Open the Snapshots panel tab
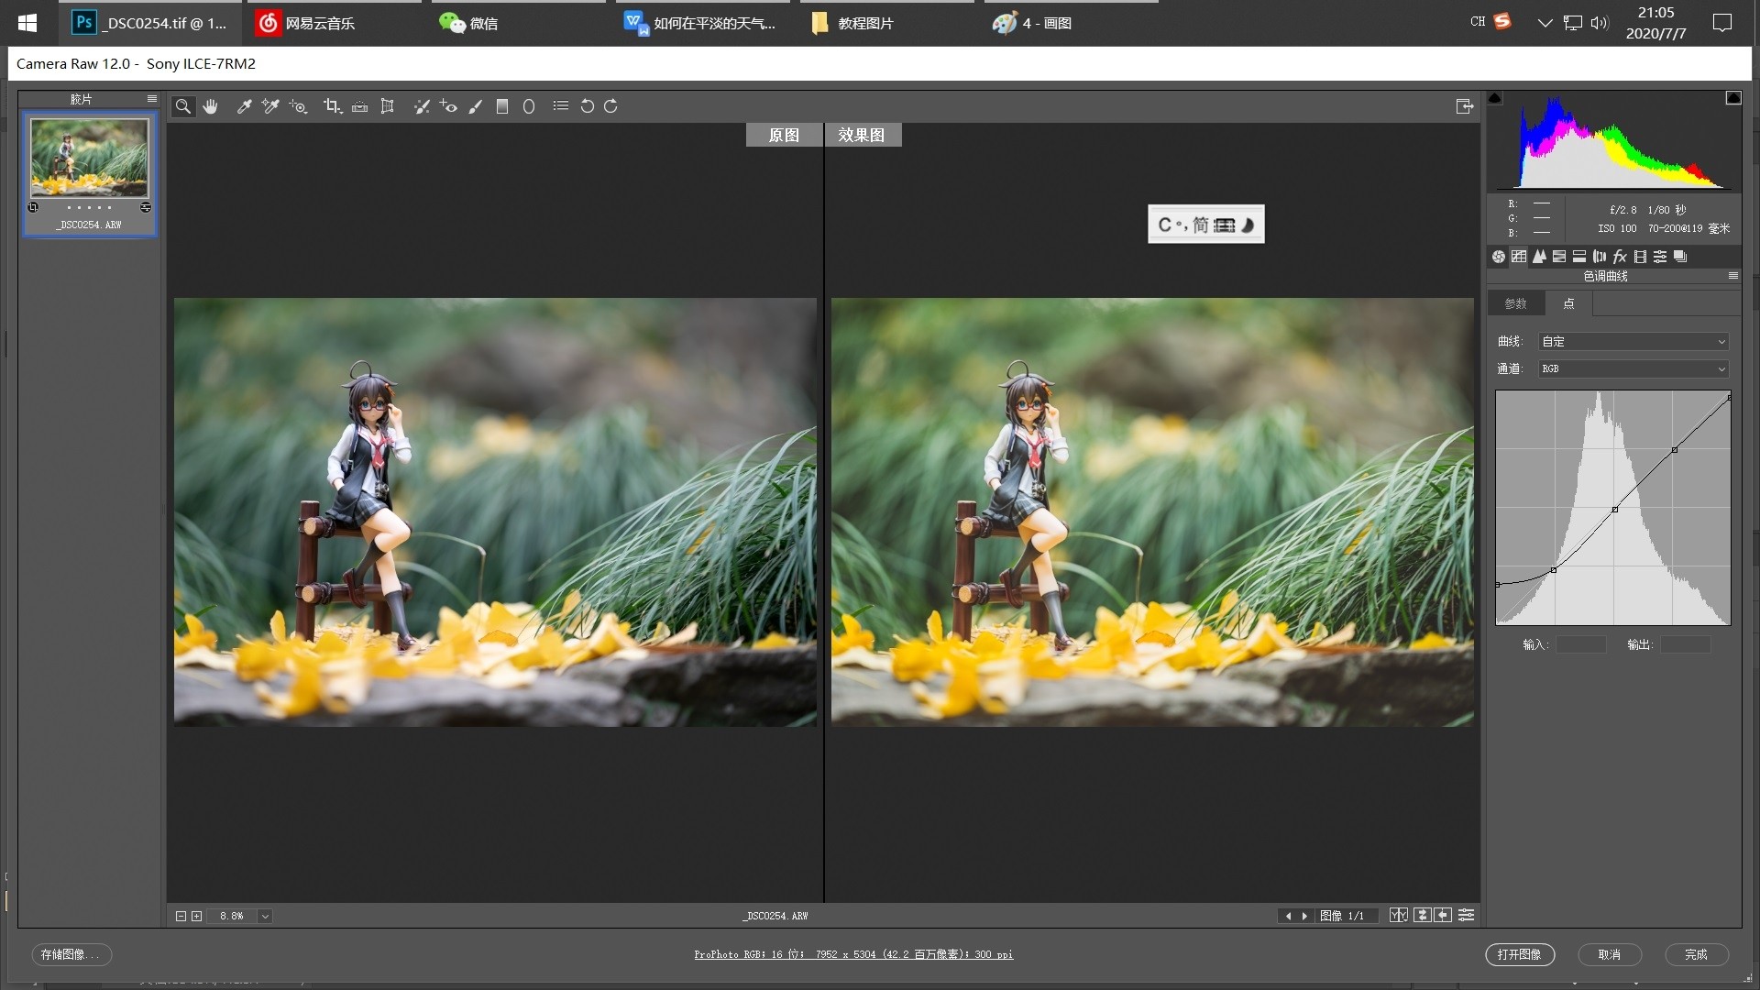The width and height of the screenshot is (1760, 990). click(x=1680, y=257)
